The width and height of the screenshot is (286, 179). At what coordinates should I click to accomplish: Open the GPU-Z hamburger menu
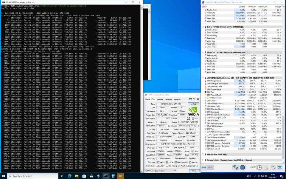tap(198, 99)
